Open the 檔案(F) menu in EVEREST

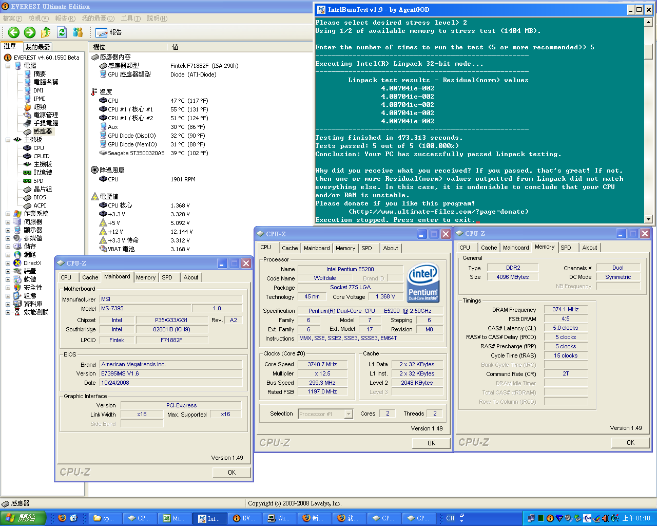coord(13,18)
